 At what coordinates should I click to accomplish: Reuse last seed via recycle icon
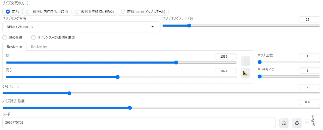click(297, 123)
